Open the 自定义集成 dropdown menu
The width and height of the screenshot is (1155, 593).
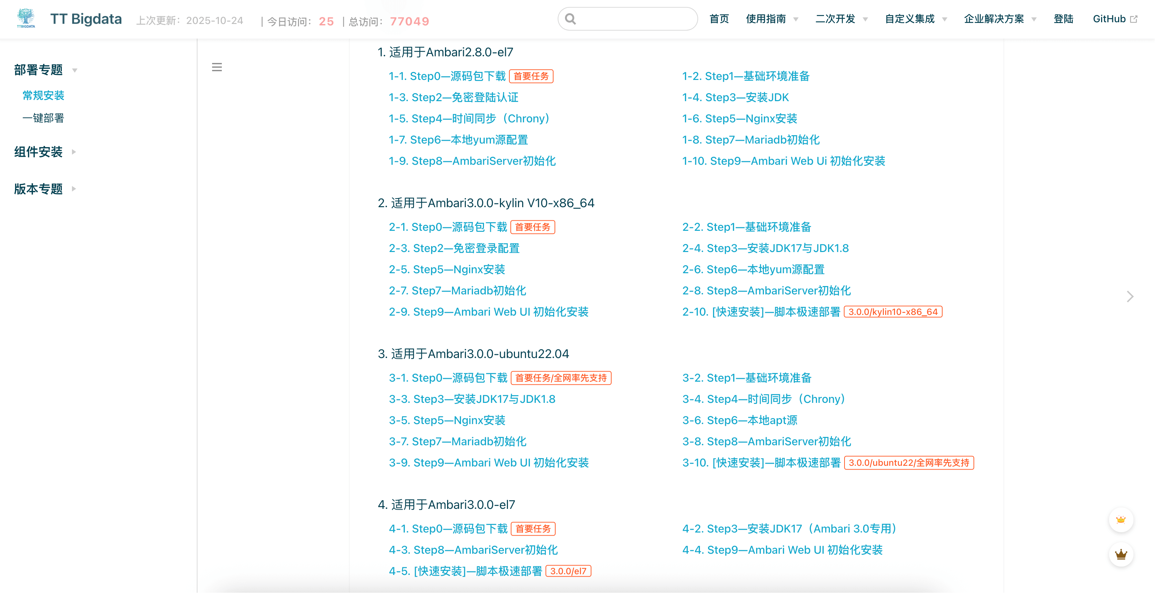pyautogui.click(x=910, y=19)
